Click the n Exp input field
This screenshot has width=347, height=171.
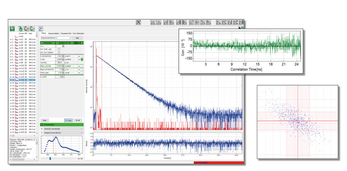click(59, 46)
